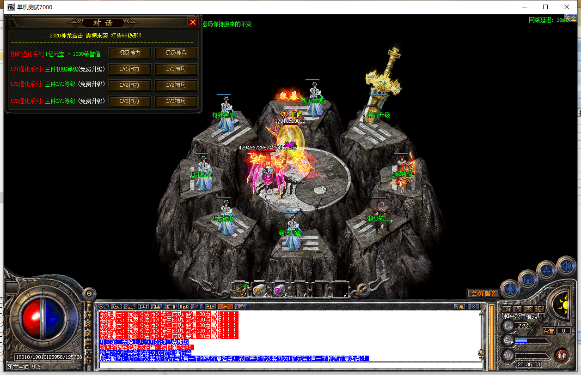The width and height of the screenshot is (581, 375).
Task: Click the first chat toolbar mountain icon
Action: [103, 306]
